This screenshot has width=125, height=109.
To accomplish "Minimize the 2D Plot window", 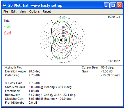I will coord(107,5).
